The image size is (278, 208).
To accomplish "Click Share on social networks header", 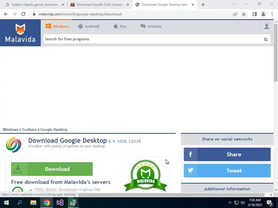I will [x=227, y=139].
